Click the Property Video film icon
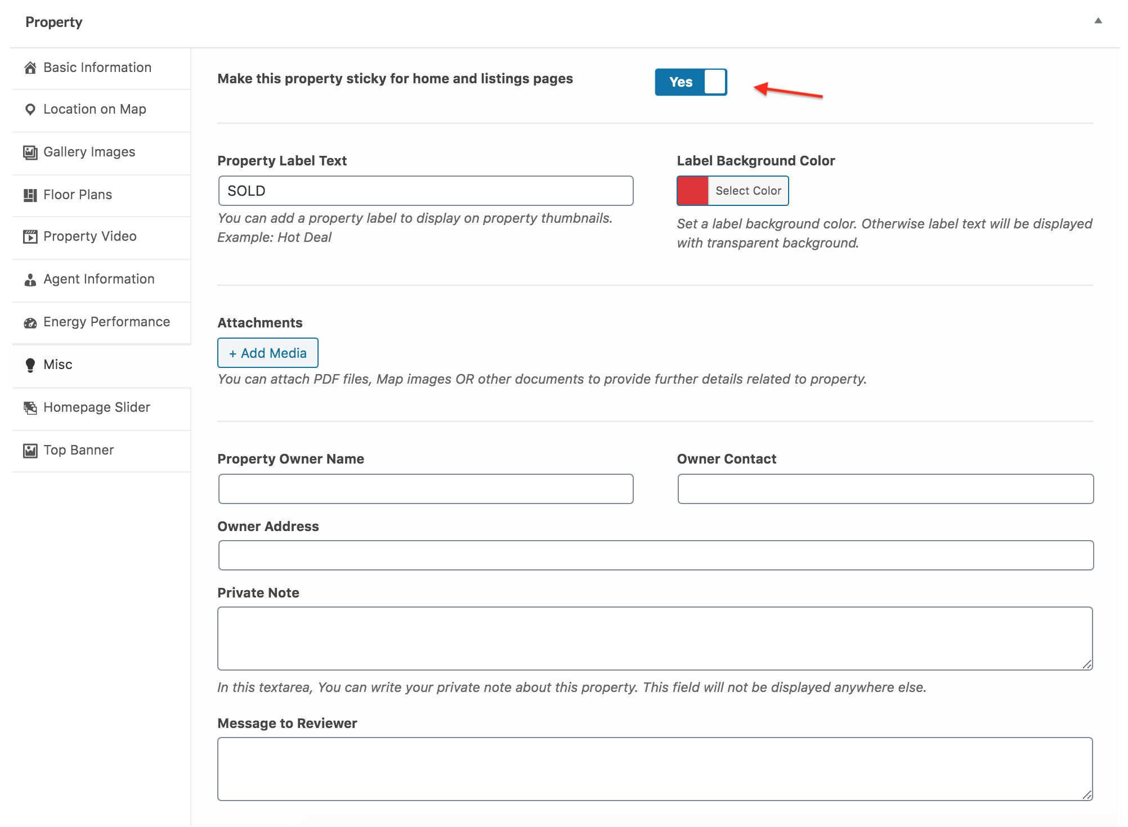 [x=30, y=237]
